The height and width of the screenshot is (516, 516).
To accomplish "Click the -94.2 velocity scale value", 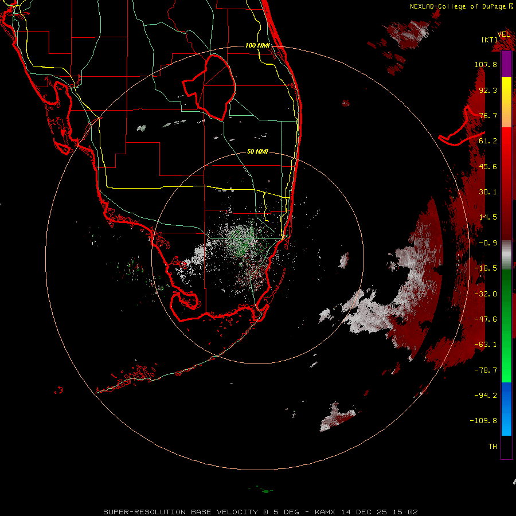I will click(486, 395).
